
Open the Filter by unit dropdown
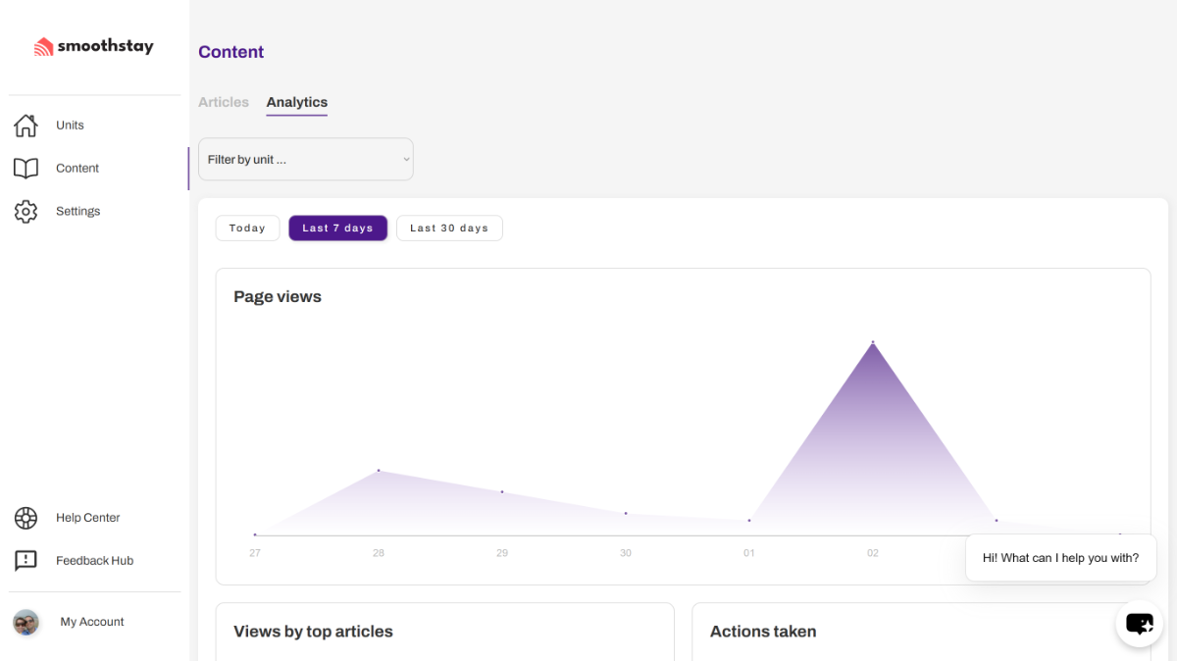click(305, 160)
